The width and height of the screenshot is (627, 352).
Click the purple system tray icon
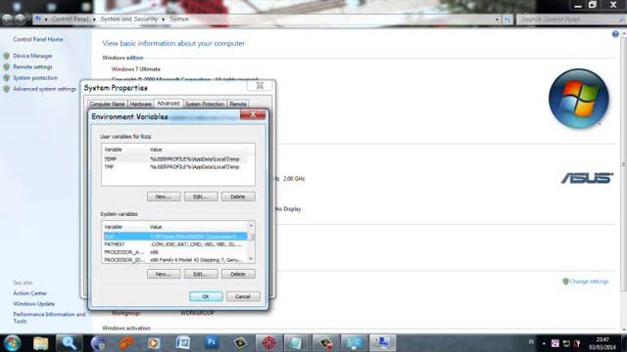tap(555, 343)
